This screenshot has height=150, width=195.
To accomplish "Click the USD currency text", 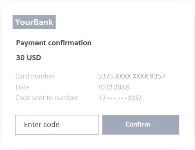I will click(34, 57).
